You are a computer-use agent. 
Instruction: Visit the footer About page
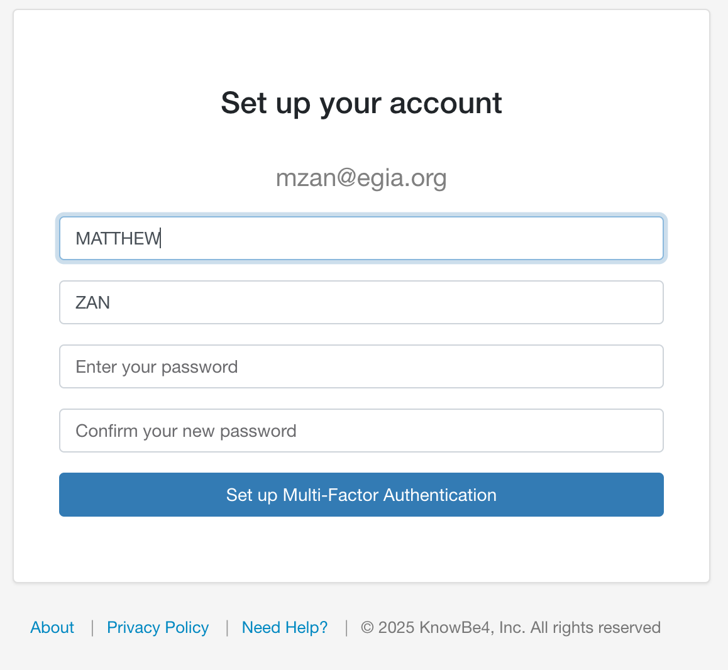(x=52, y=627)
